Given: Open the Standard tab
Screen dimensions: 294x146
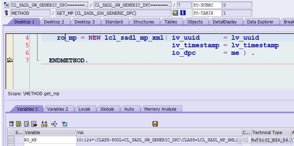Looking at the screenshot, I should 114,22.
